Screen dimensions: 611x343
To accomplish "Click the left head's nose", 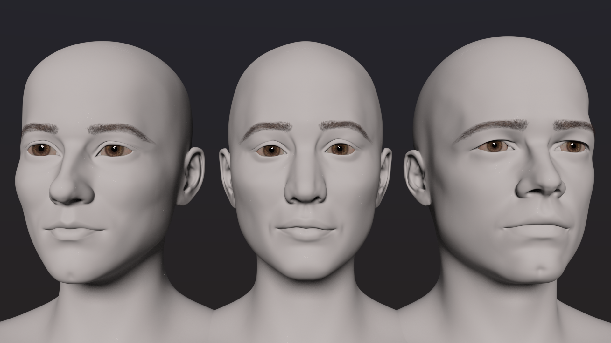I will point(71,191).
